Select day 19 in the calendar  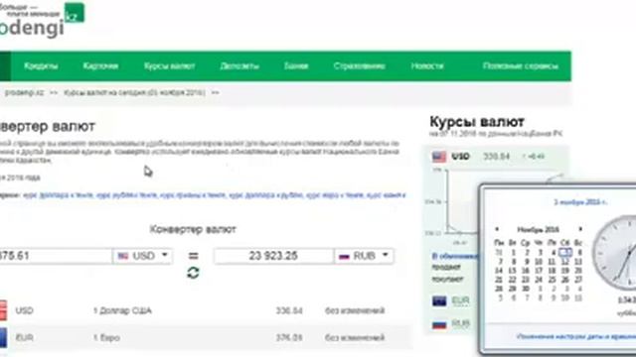pos(565,271)
